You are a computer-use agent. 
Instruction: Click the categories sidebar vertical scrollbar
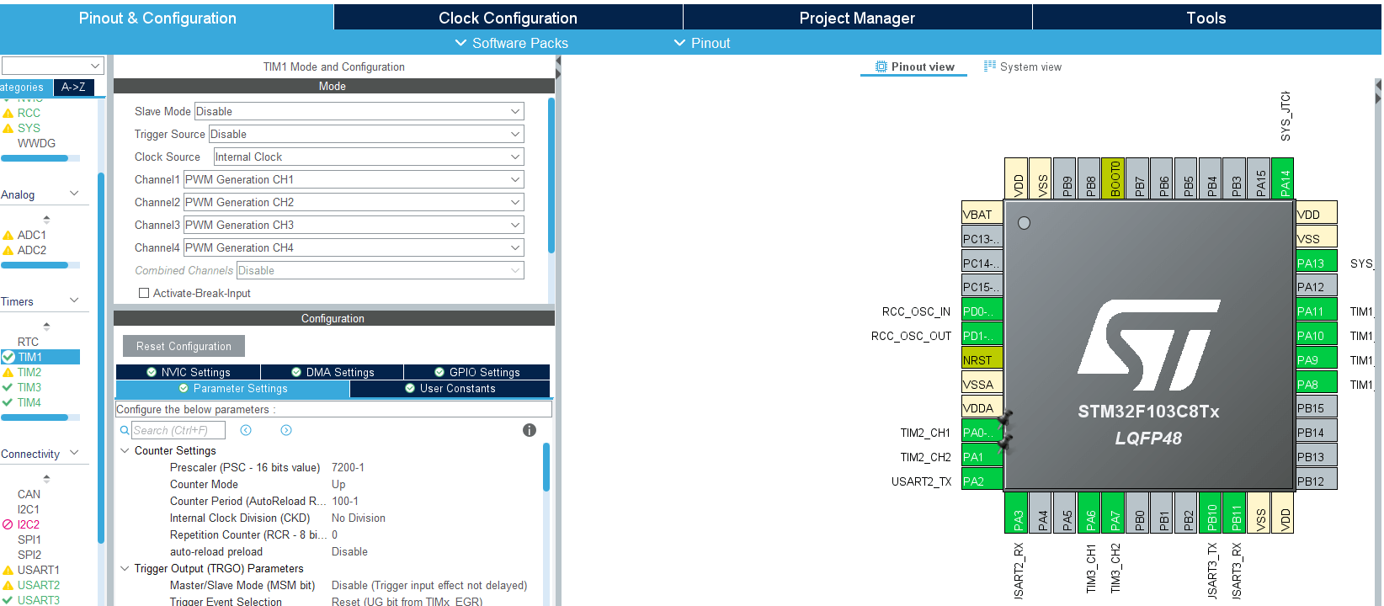coord(101,358)
